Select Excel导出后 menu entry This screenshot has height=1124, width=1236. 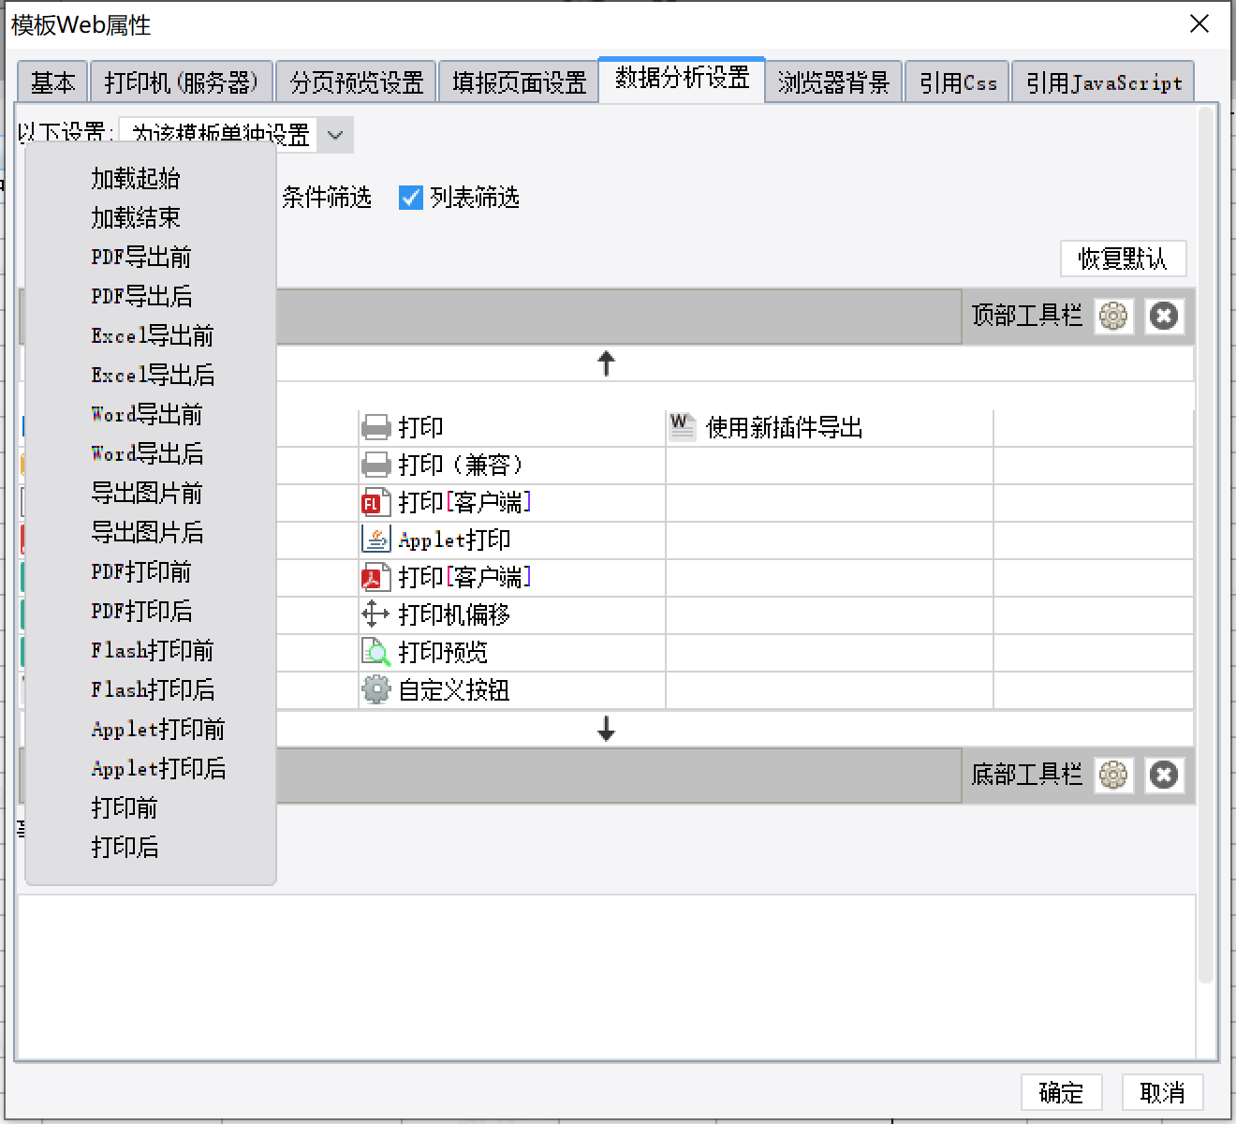pos(151,375)
